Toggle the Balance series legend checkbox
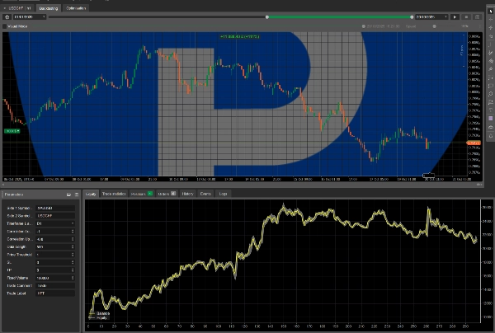Screen dimensions: 495x333 pyautogui.click(x=92, y=313)
